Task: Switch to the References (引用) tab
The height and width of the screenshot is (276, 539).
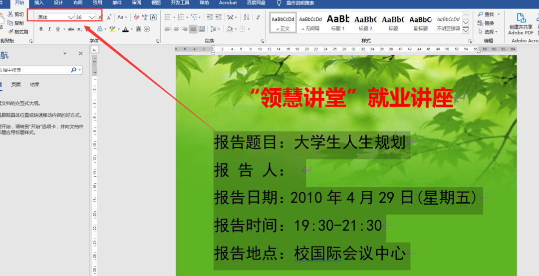Action: tap(98, 3)
